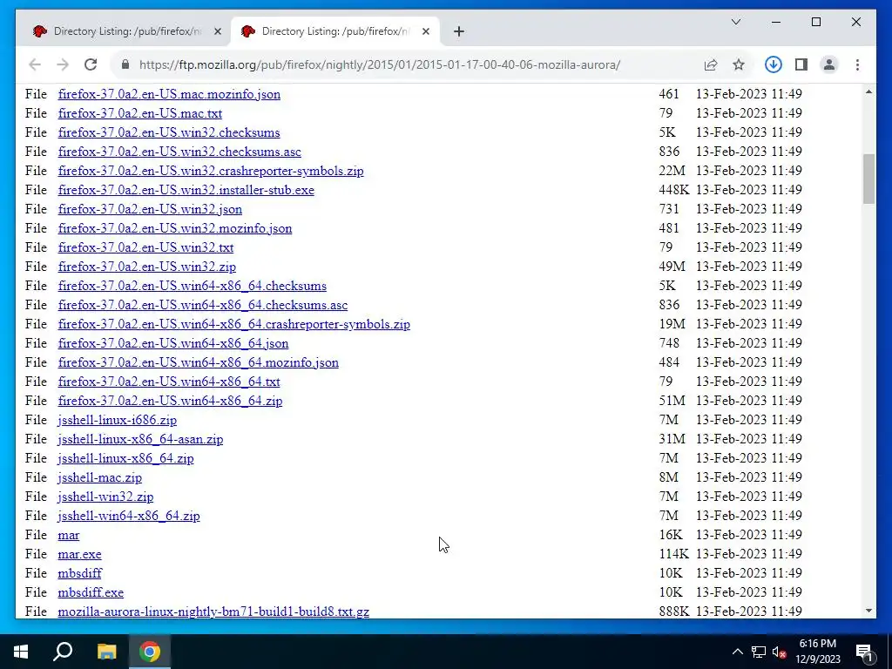View site information via the lock icon
The height and width of the screenshot is (669, 892).
click(125, 64)
